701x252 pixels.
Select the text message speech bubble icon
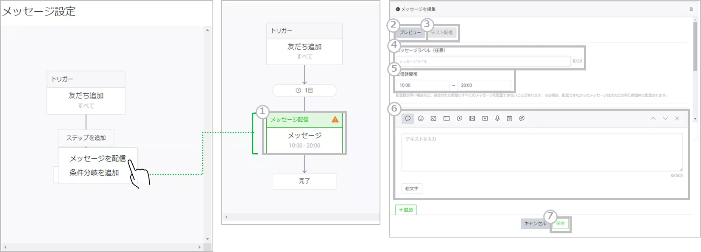click(x=408, y=118)
